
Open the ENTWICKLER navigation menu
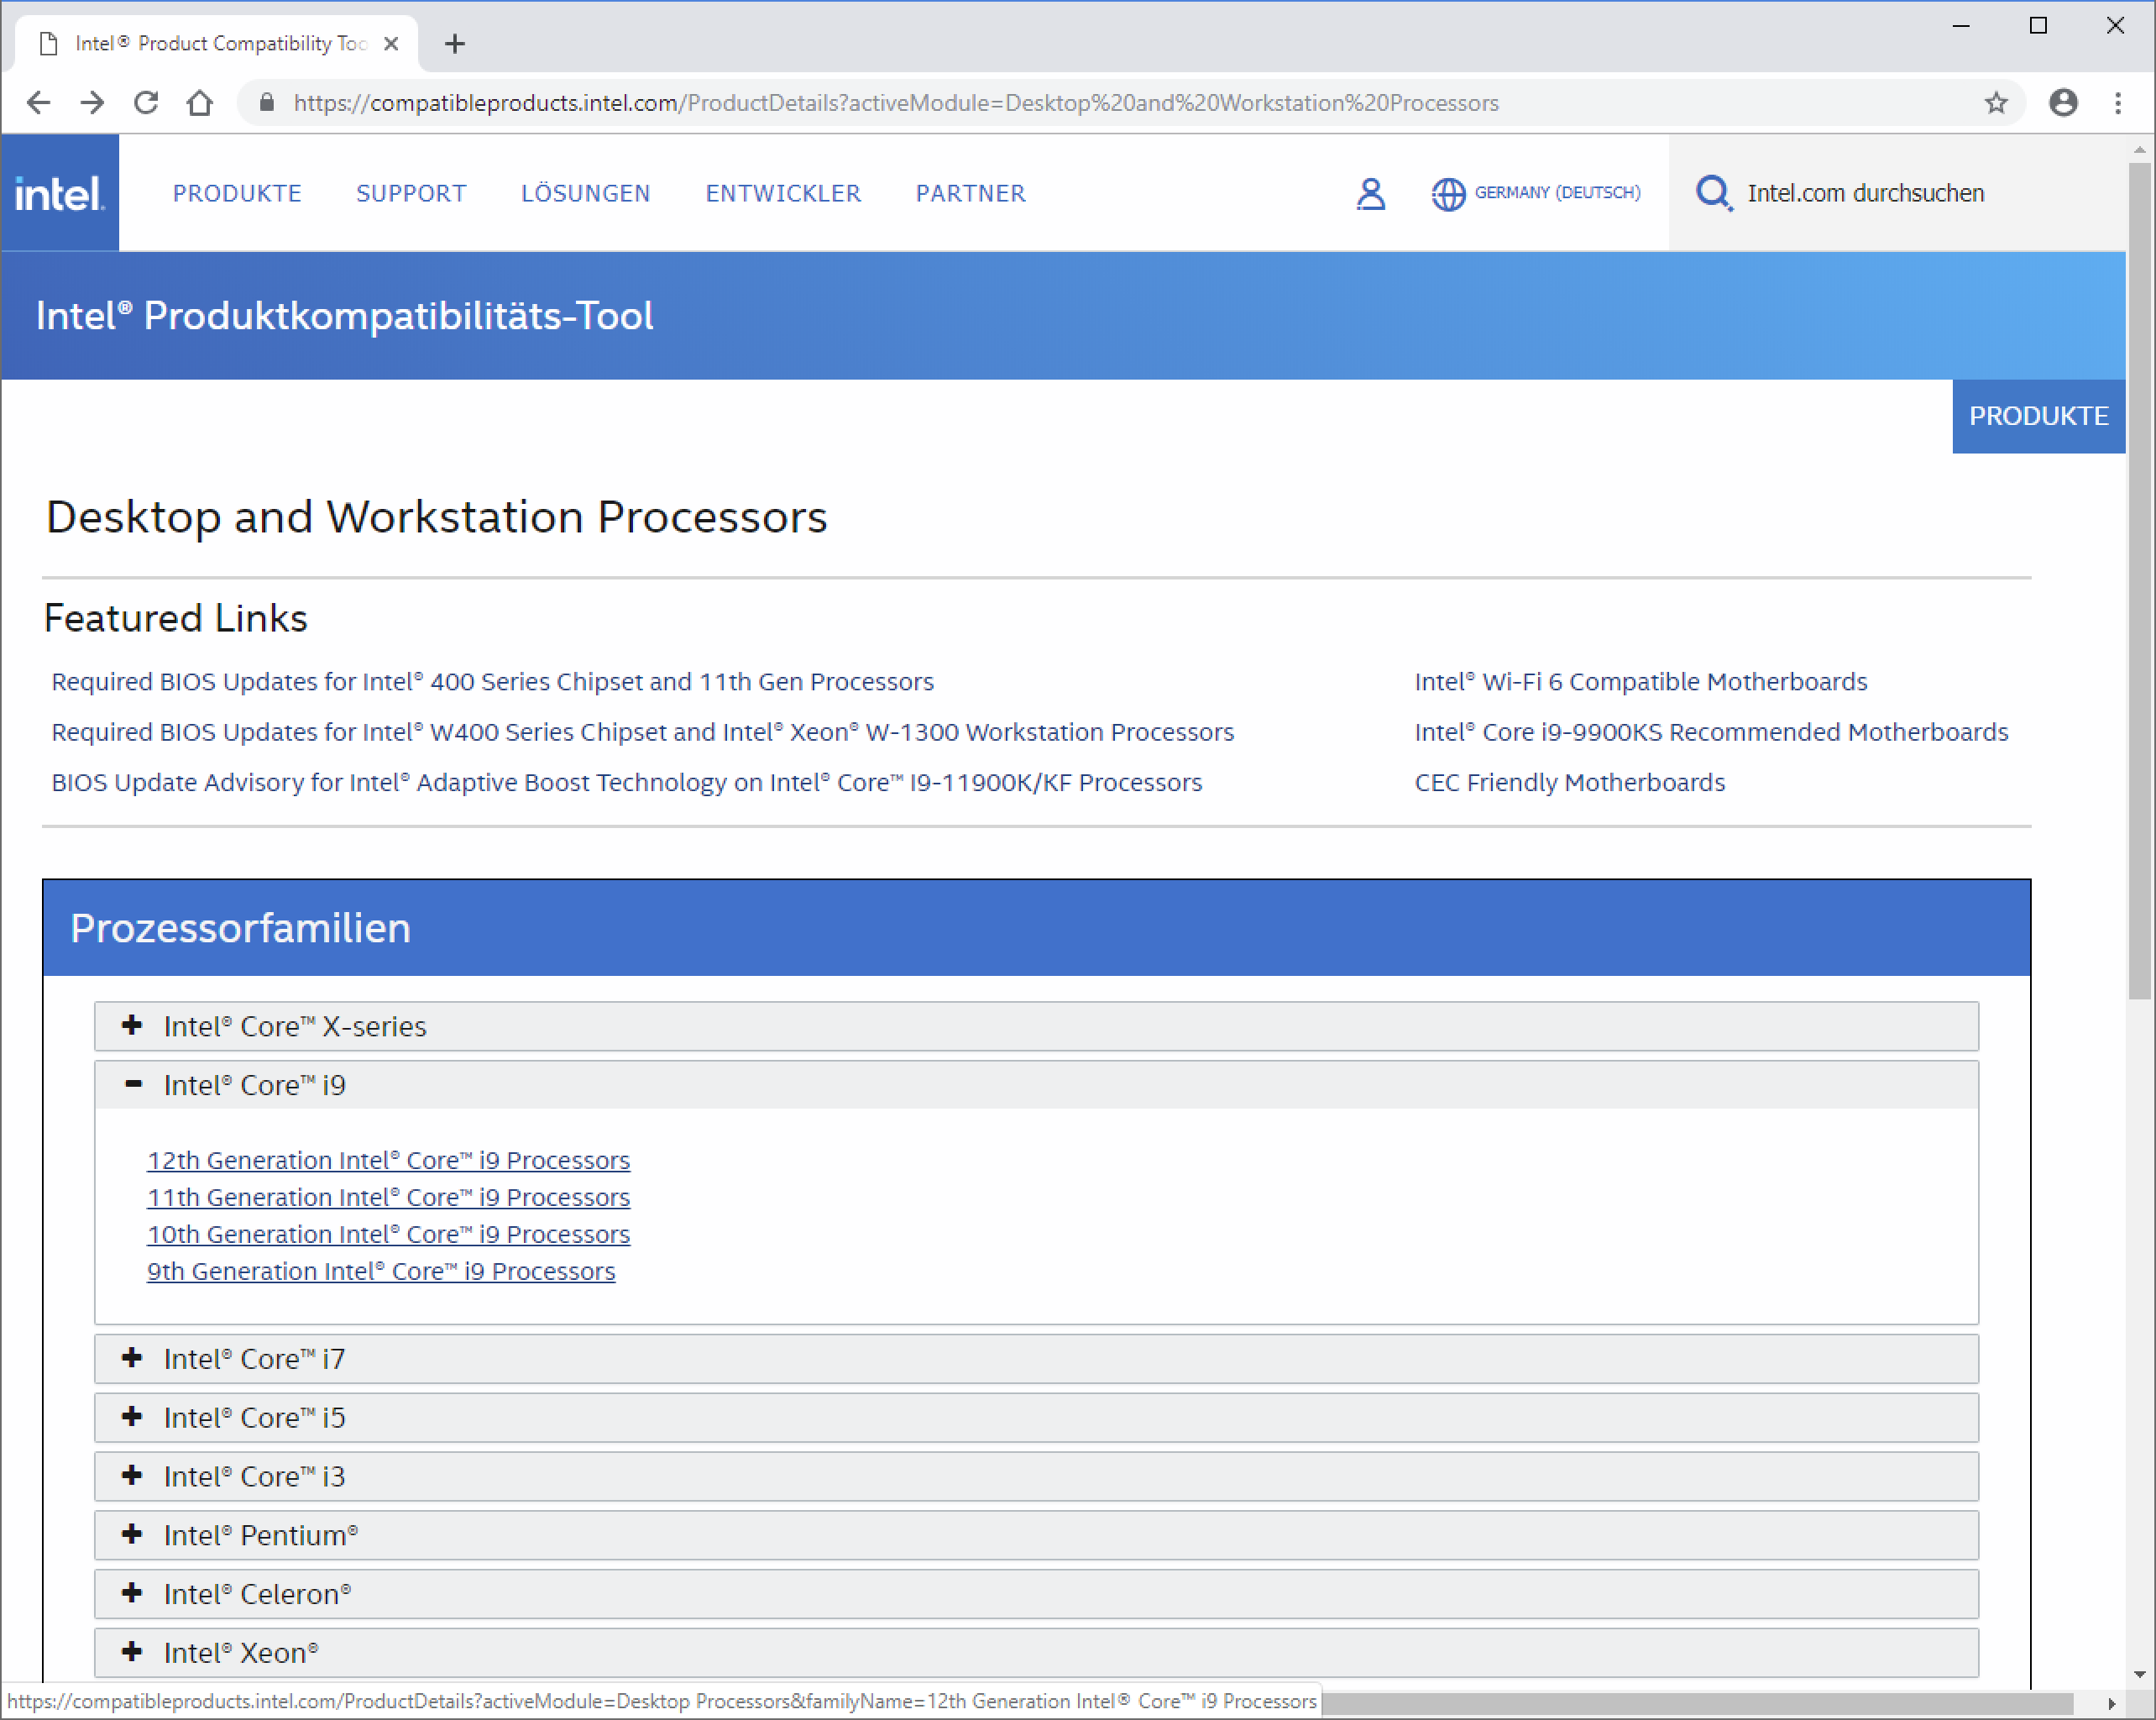pos(783,193)
